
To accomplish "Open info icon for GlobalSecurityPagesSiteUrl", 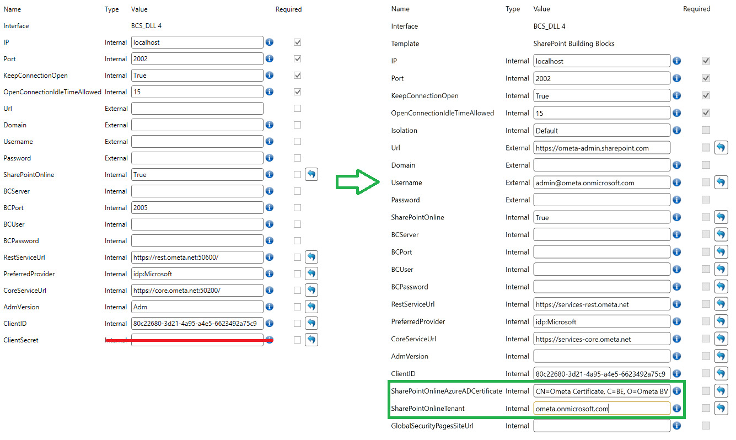I will [676, 426].
